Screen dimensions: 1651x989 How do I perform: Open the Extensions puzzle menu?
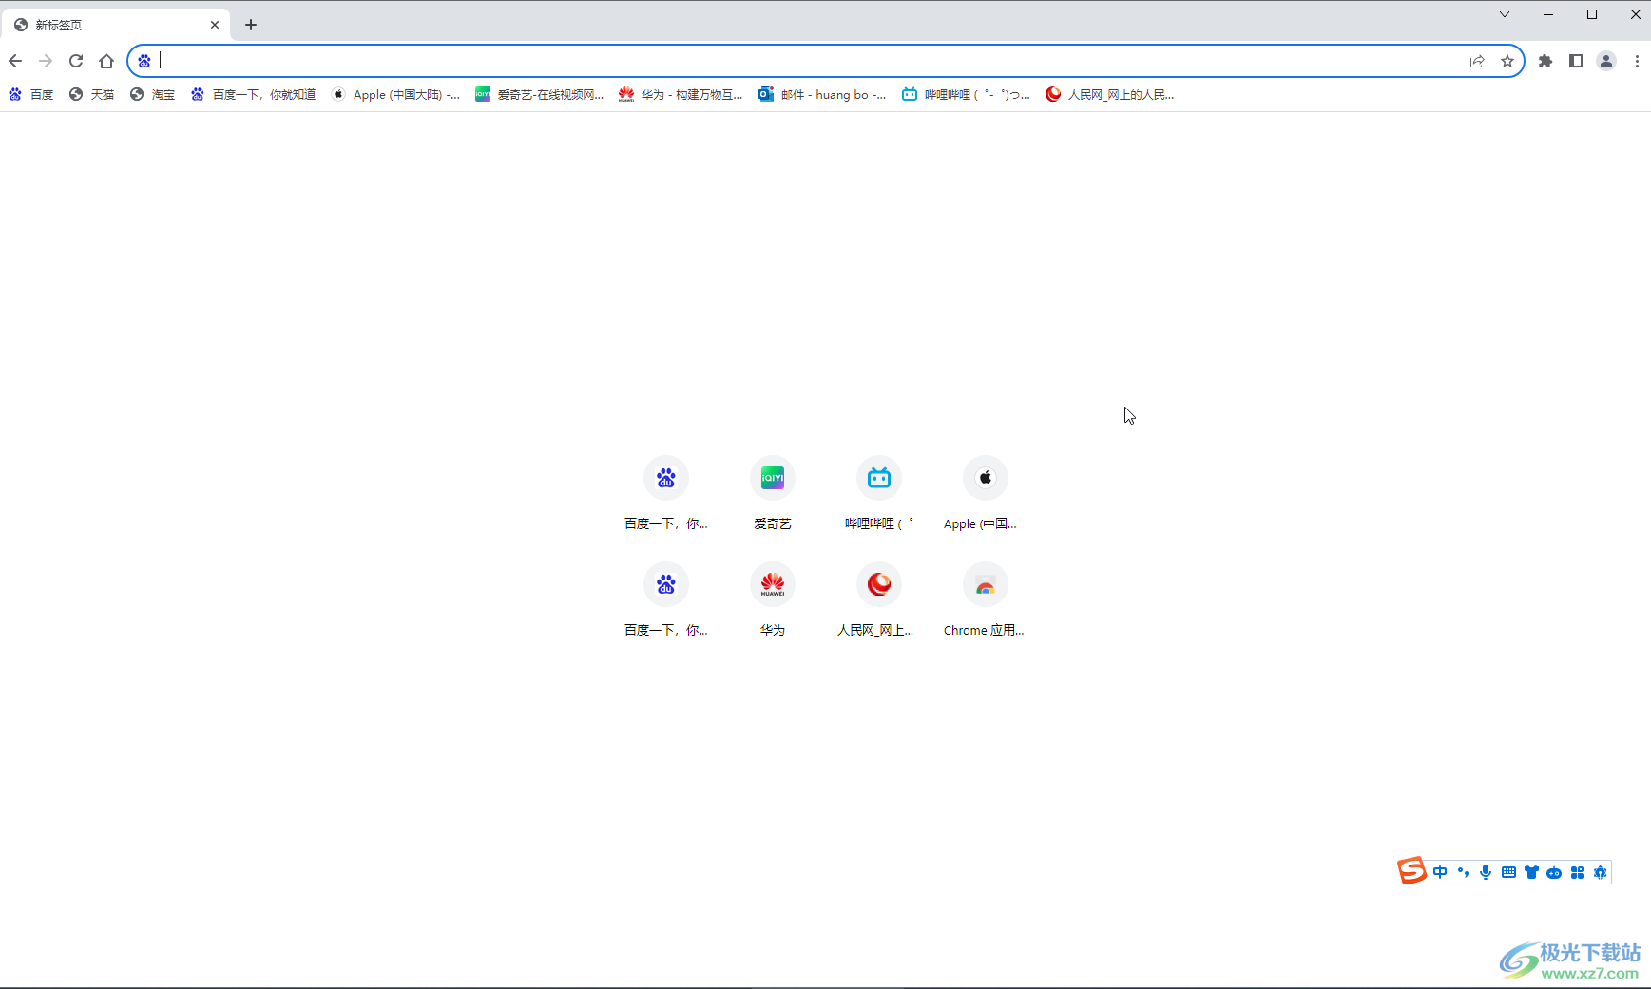coord(1545,61)
